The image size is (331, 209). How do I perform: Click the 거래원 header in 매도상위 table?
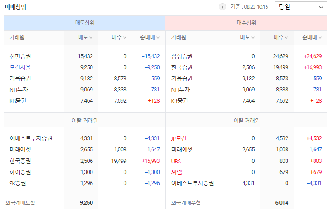(17, 38)
